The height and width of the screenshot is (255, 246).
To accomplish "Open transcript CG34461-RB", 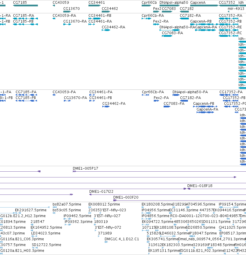I will pyautogui.click(x=100, y=16).
